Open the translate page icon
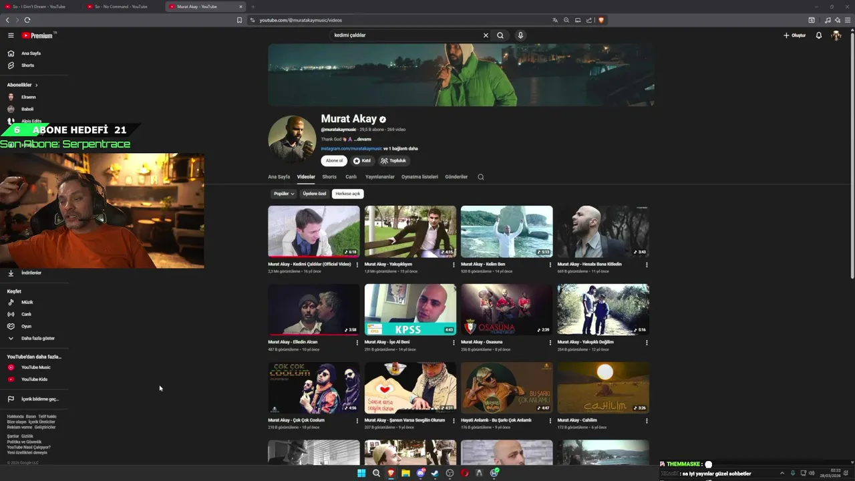 pyautogui.click(x=555, y=20)
